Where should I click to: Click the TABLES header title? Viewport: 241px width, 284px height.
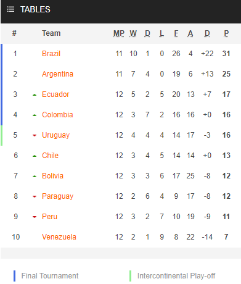coord(35,9)
